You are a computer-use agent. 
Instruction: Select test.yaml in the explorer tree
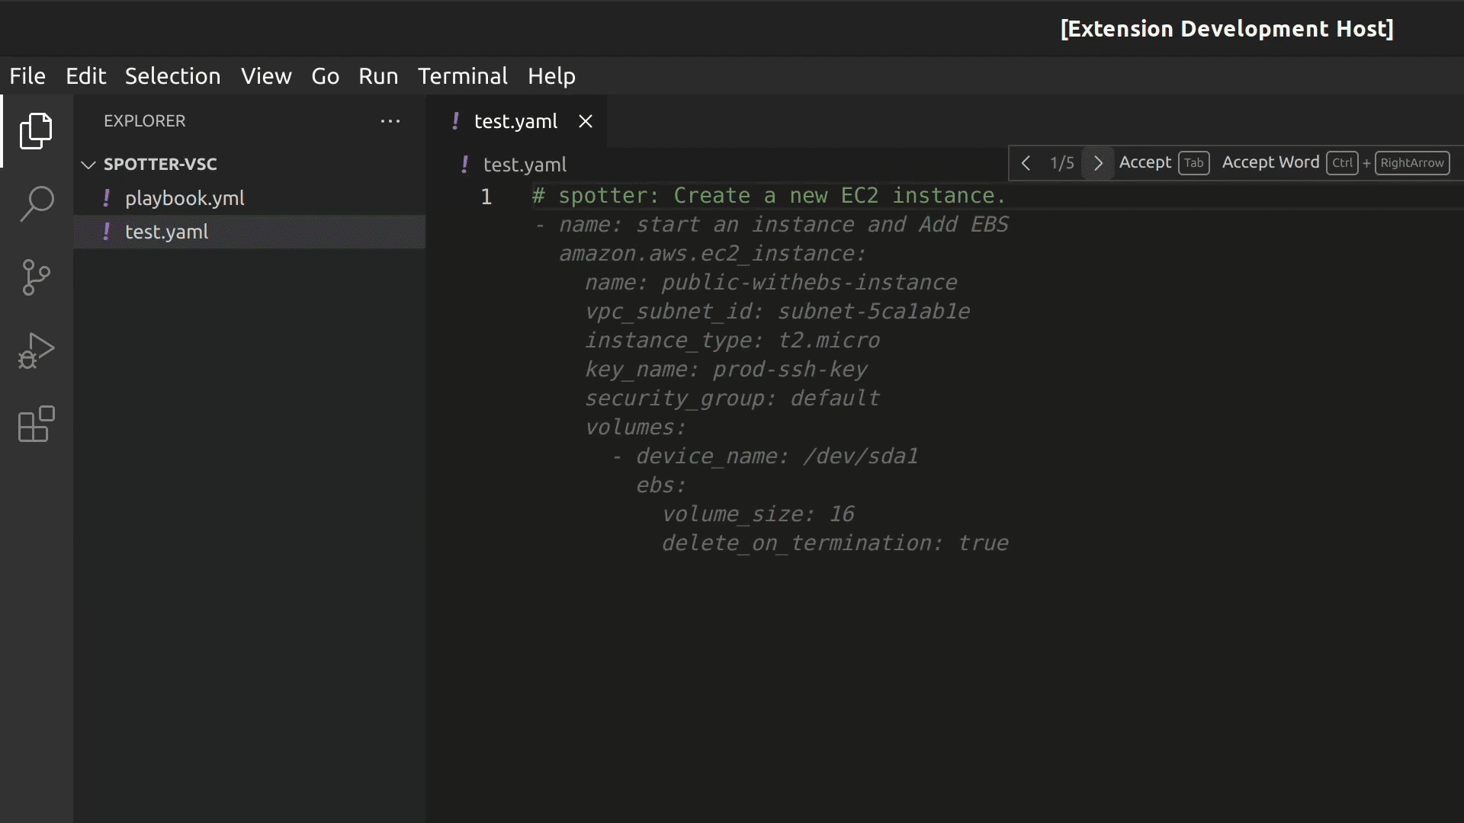166,232
